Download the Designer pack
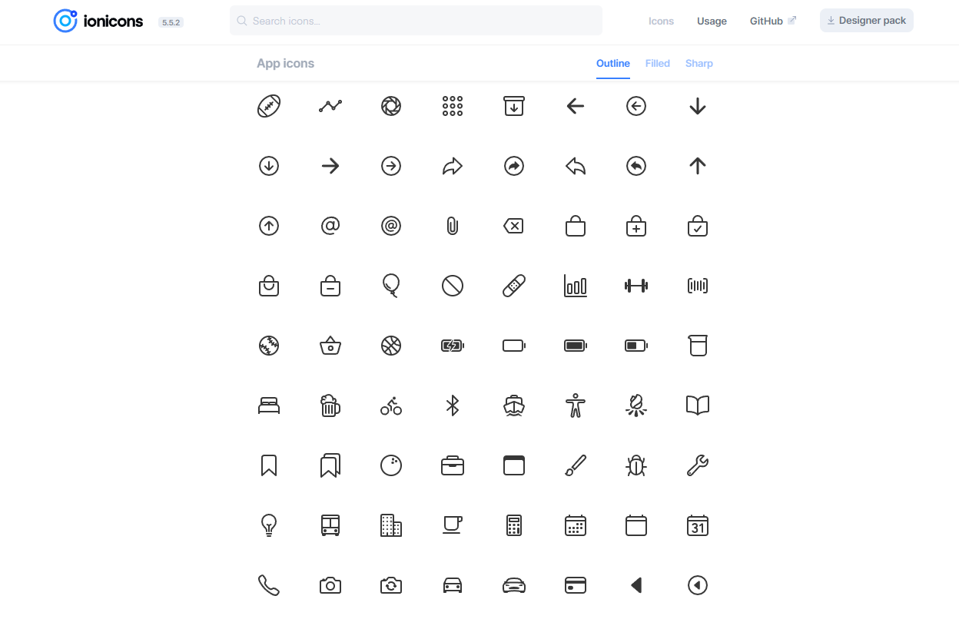 [867, 21]
